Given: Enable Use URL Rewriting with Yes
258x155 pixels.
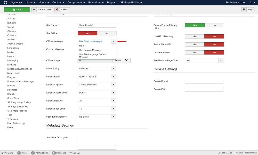Looking at the screenshot, I should pos(195,36).
